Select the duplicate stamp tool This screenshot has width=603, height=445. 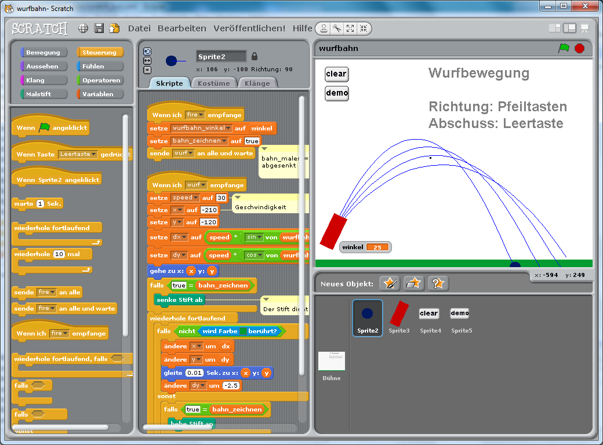point(324,28)
